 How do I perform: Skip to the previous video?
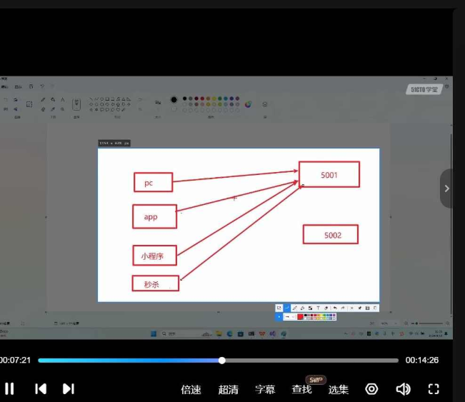[x=41, y=388]
